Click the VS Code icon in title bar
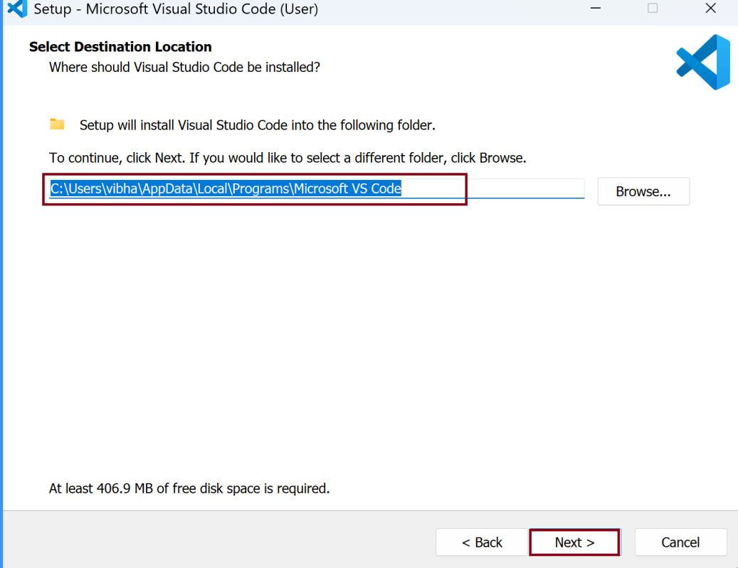Image resolution: width=738 pixels, height=568 pixels. point(16,9)
